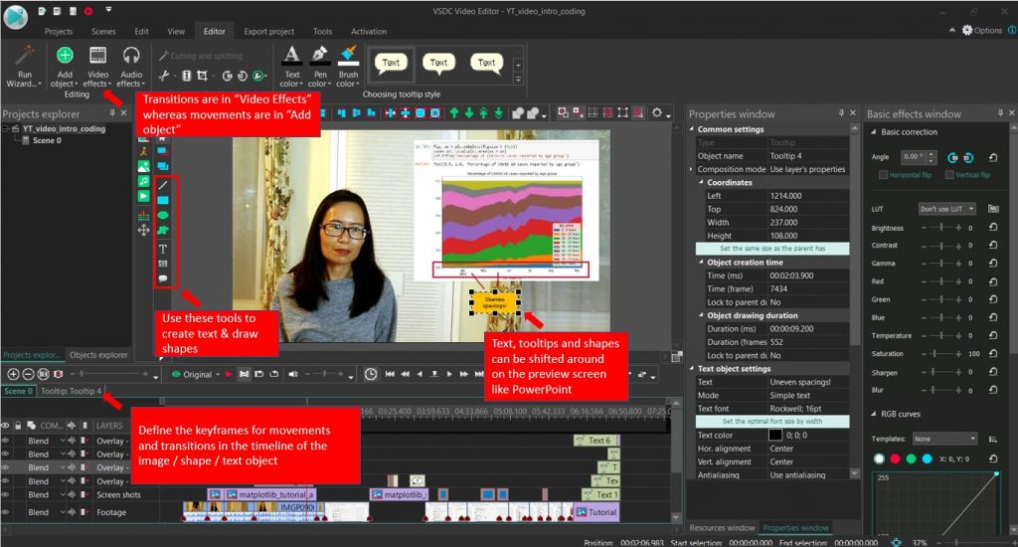The width and height of the screenshot is (1018, 547).
Task: Pick the ellipse shape tool
Action: (163, 216)
